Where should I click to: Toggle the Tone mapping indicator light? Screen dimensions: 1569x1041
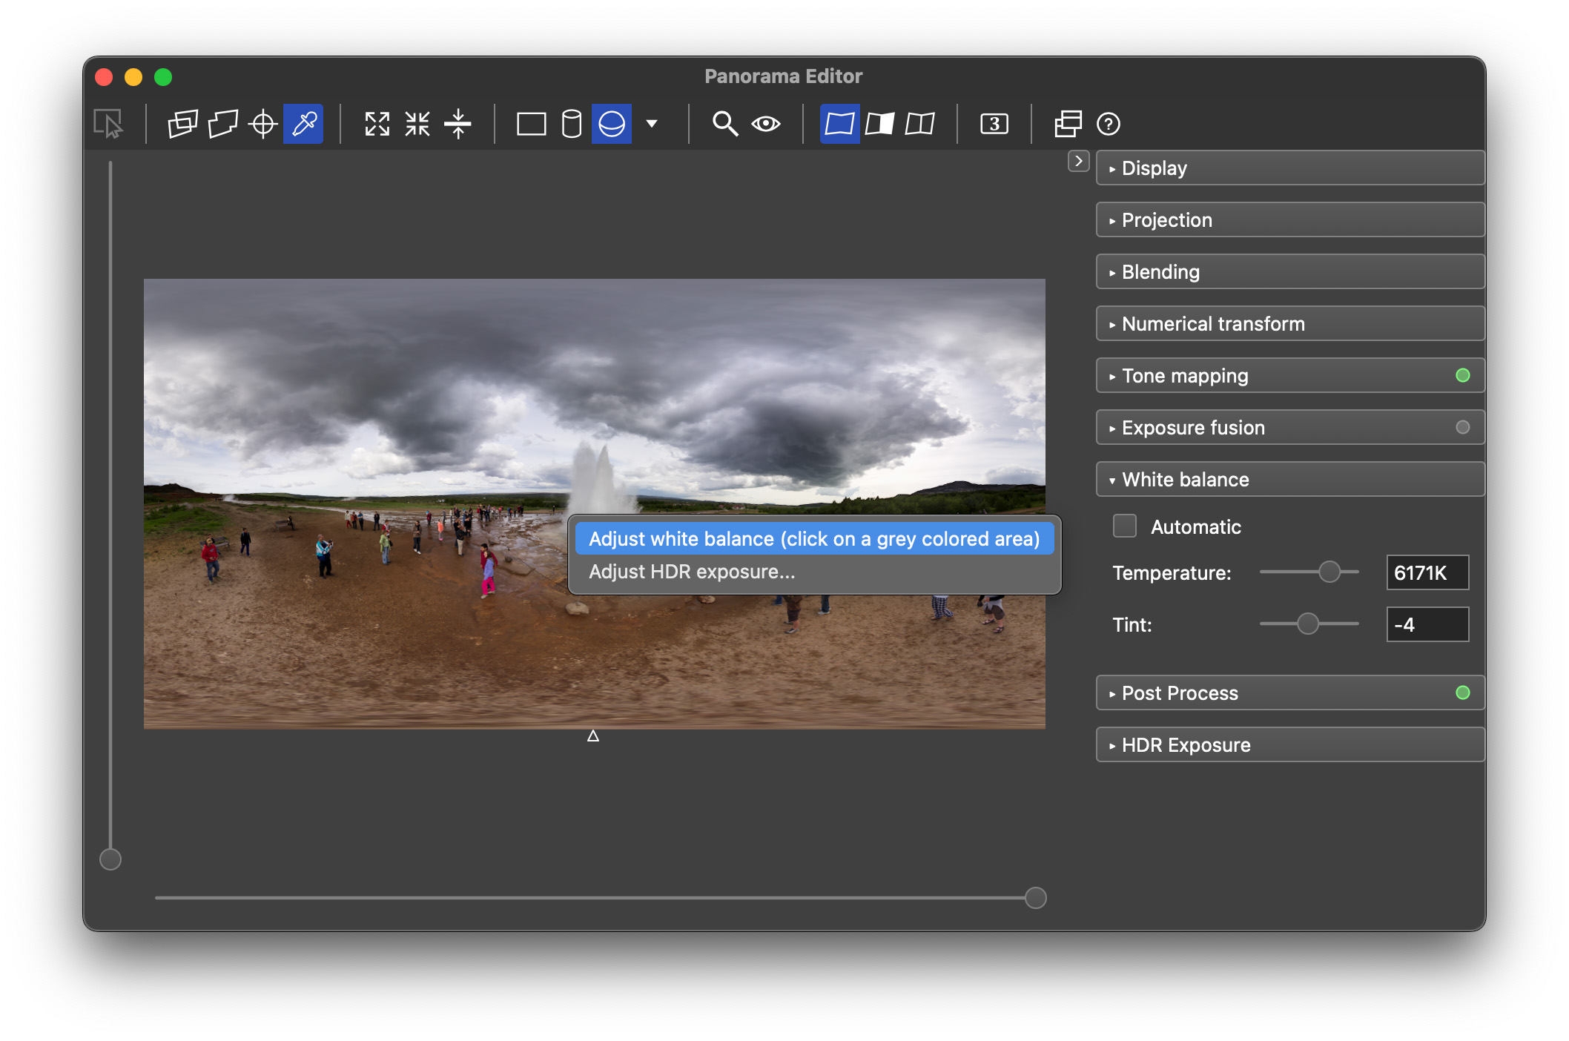pos(1461,375)
